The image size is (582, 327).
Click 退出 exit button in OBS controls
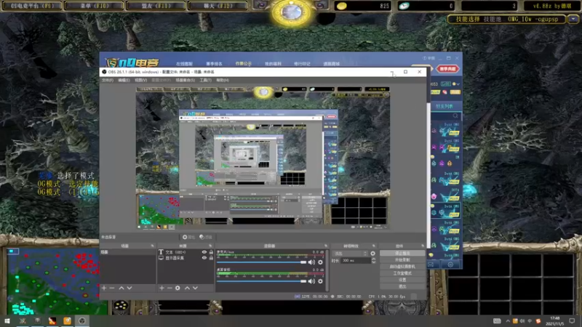pyautogui.click(x=402, y=286)
